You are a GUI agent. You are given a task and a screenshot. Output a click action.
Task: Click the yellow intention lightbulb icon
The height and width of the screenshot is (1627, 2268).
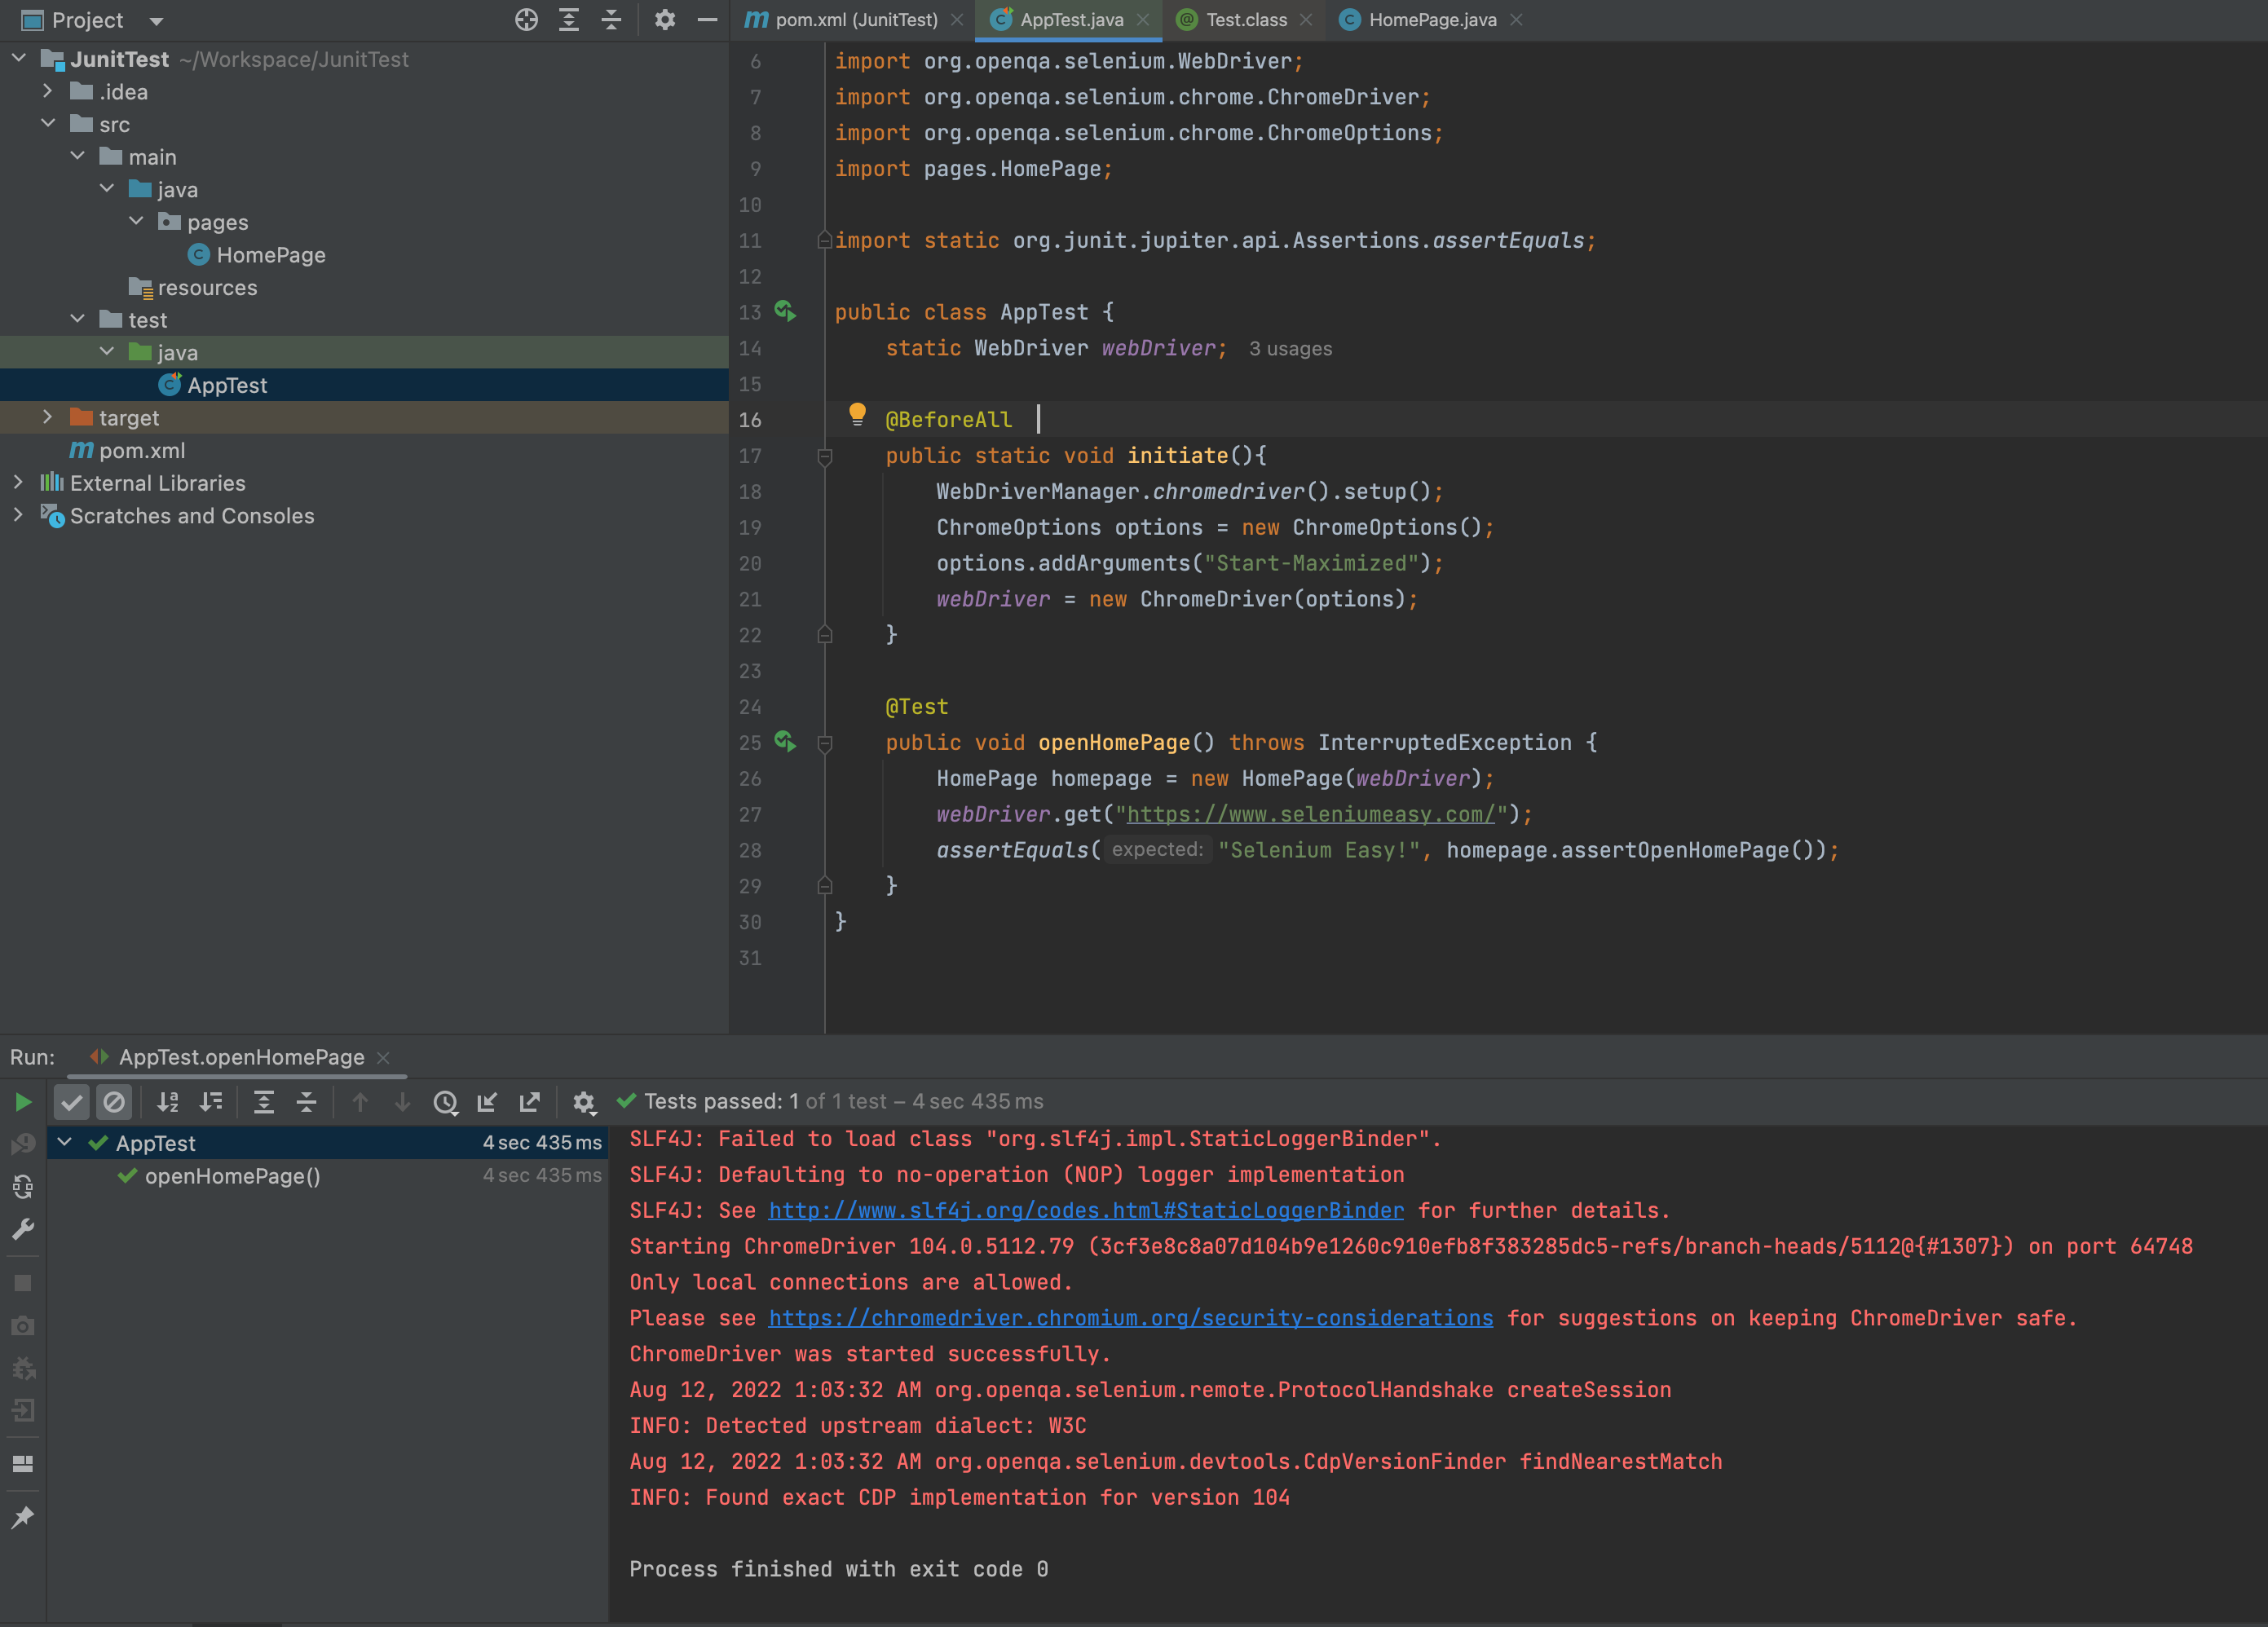(857, 414)
